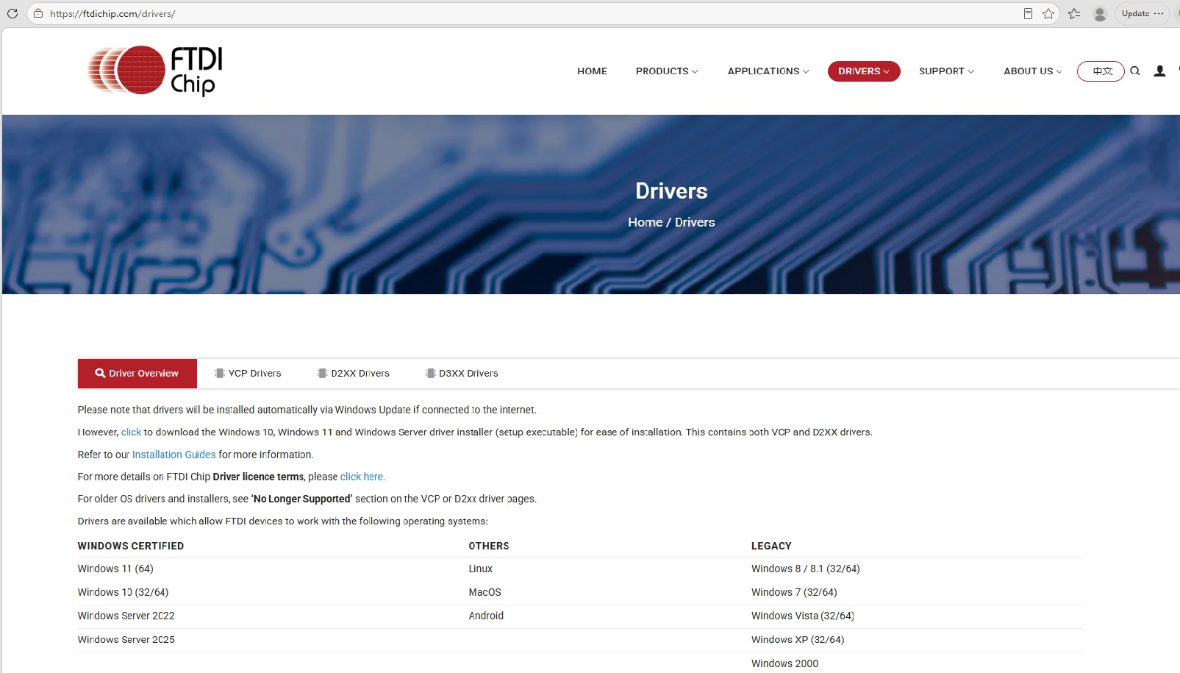Switch to the VCP Drivers tab

coord(248,374)
